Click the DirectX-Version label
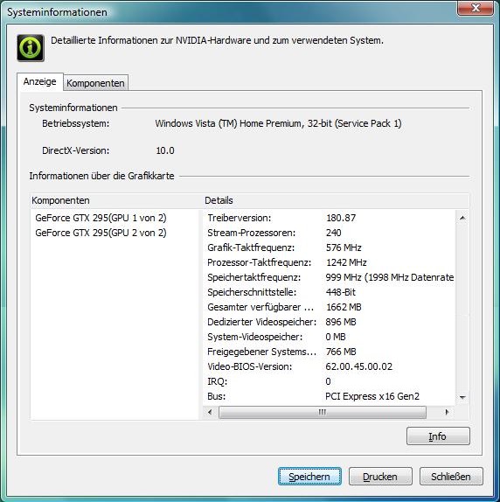The width and height of the screenshot is (500, 502). pyautogui.click(x=76, y=150)
